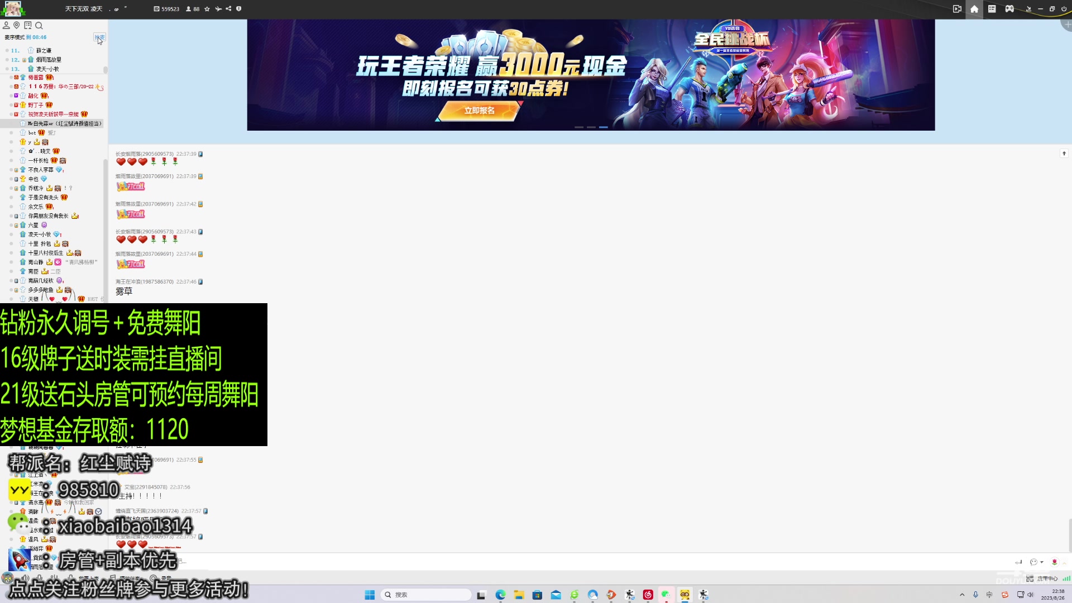Open system volume control in tray
The image size is (1072, 603).
1030,595
